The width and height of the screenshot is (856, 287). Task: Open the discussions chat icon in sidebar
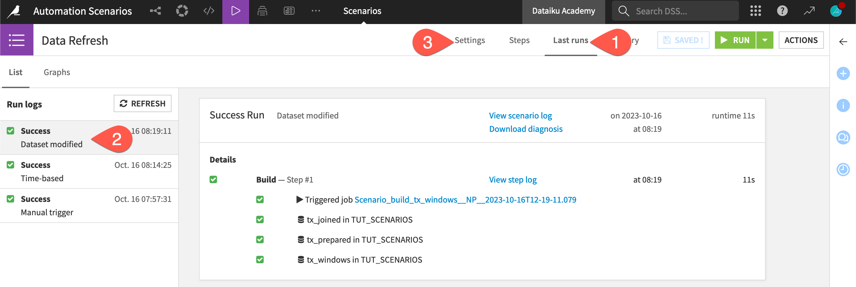[x=843, y=137]
